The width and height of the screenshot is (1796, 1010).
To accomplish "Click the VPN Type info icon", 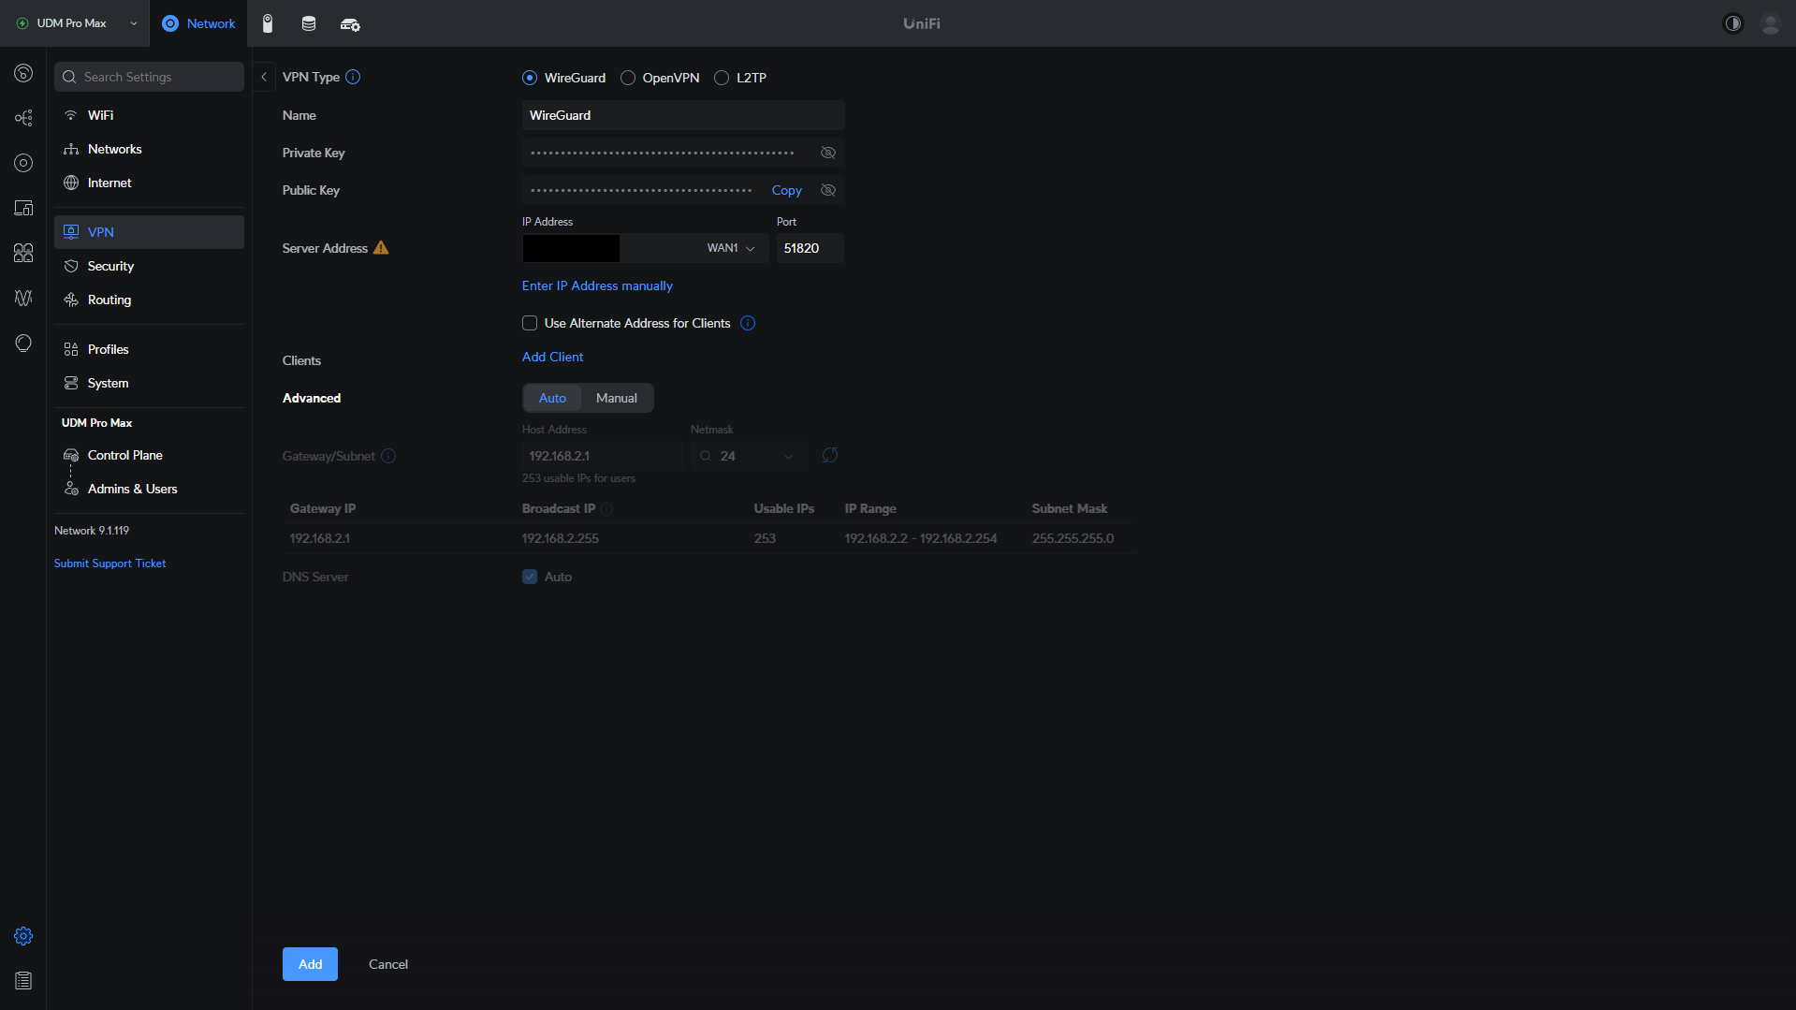I will pyautogui.click(x=353, y=77).
